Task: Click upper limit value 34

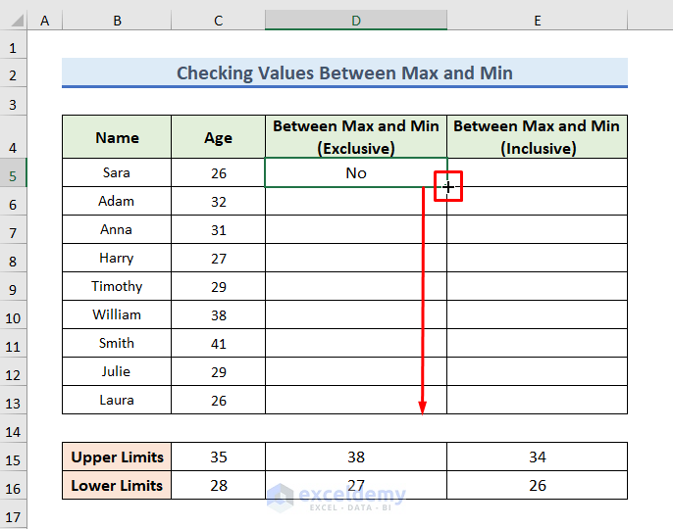Action: (x=537, y=457)
